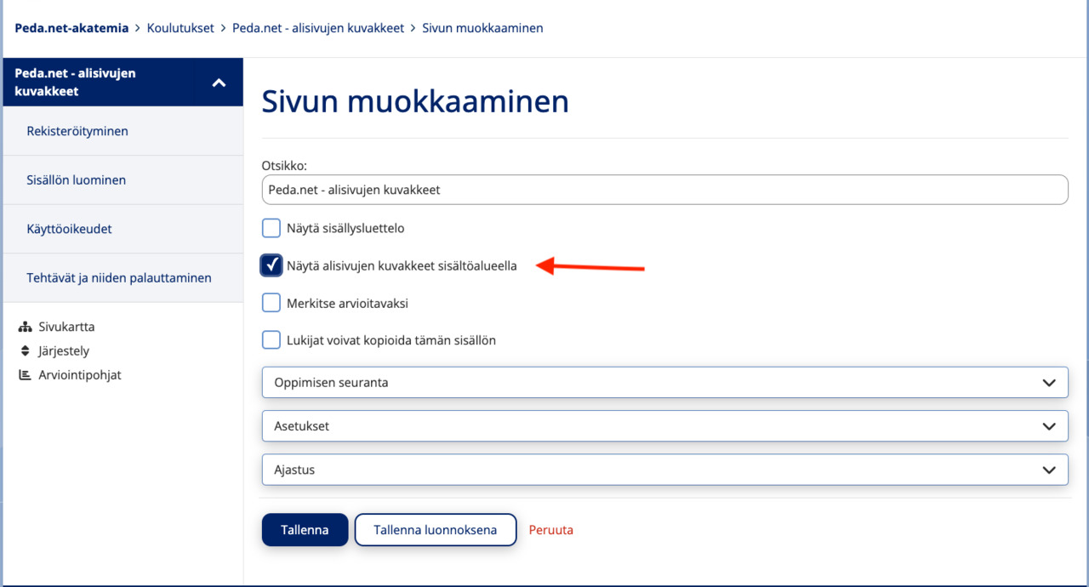
Task: Toggle Näytä sisällysluettelo checkbox
Action: [x=271, y=228]
